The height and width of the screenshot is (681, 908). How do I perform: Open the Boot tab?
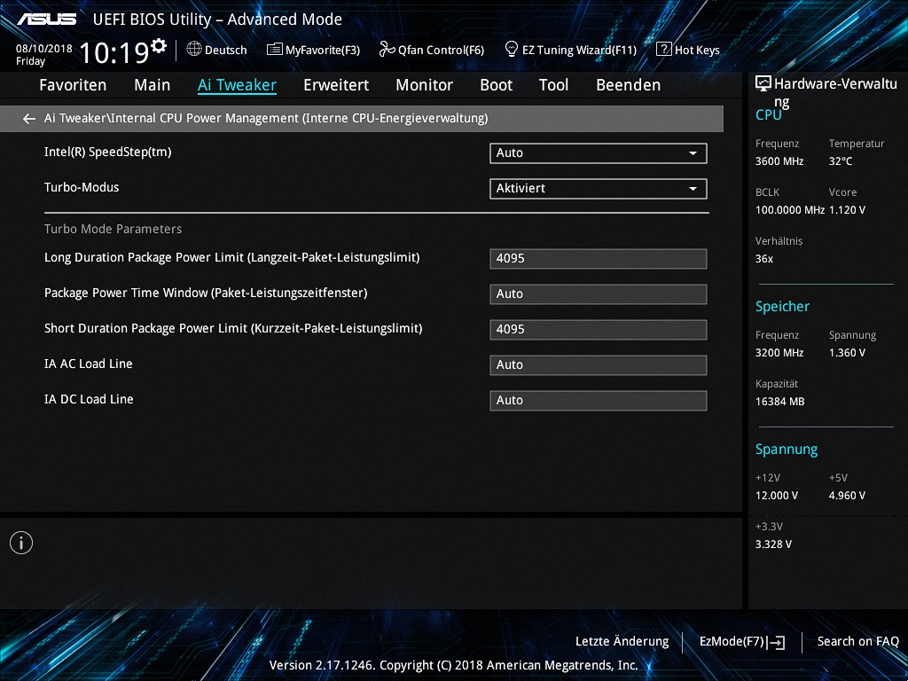(497, 85)
